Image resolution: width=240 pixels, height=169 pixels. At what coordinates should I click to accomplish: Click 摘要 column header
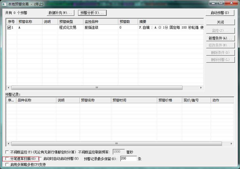coord(171,22)
